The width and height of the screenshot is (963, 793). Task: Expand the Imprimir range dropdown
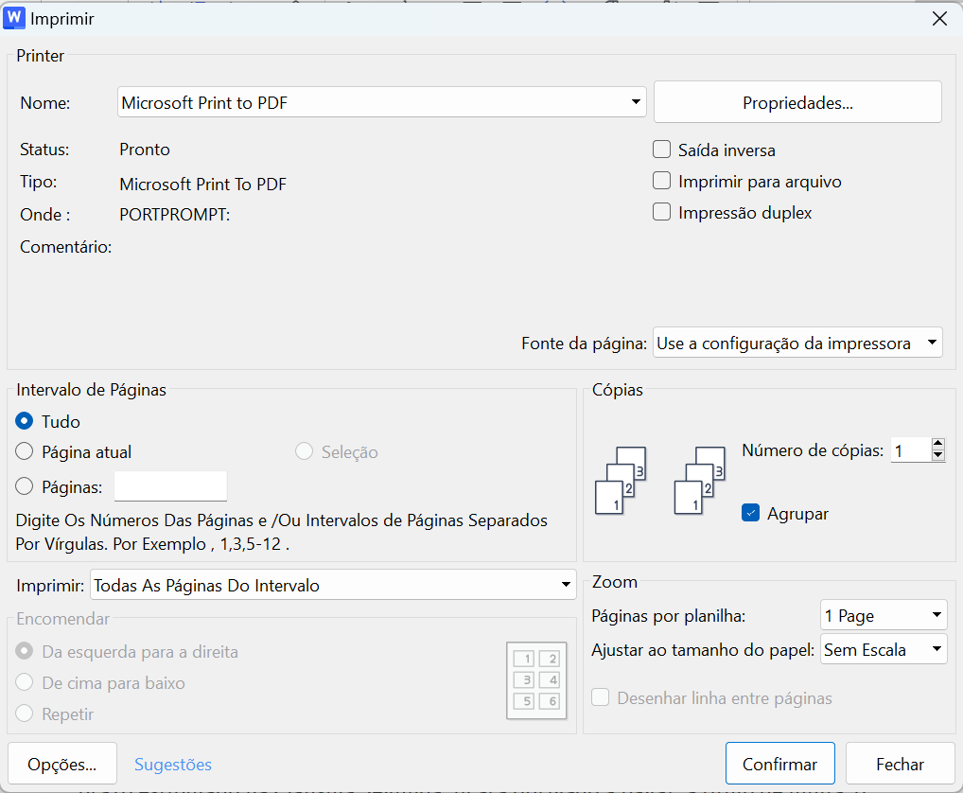coord(564,584)
